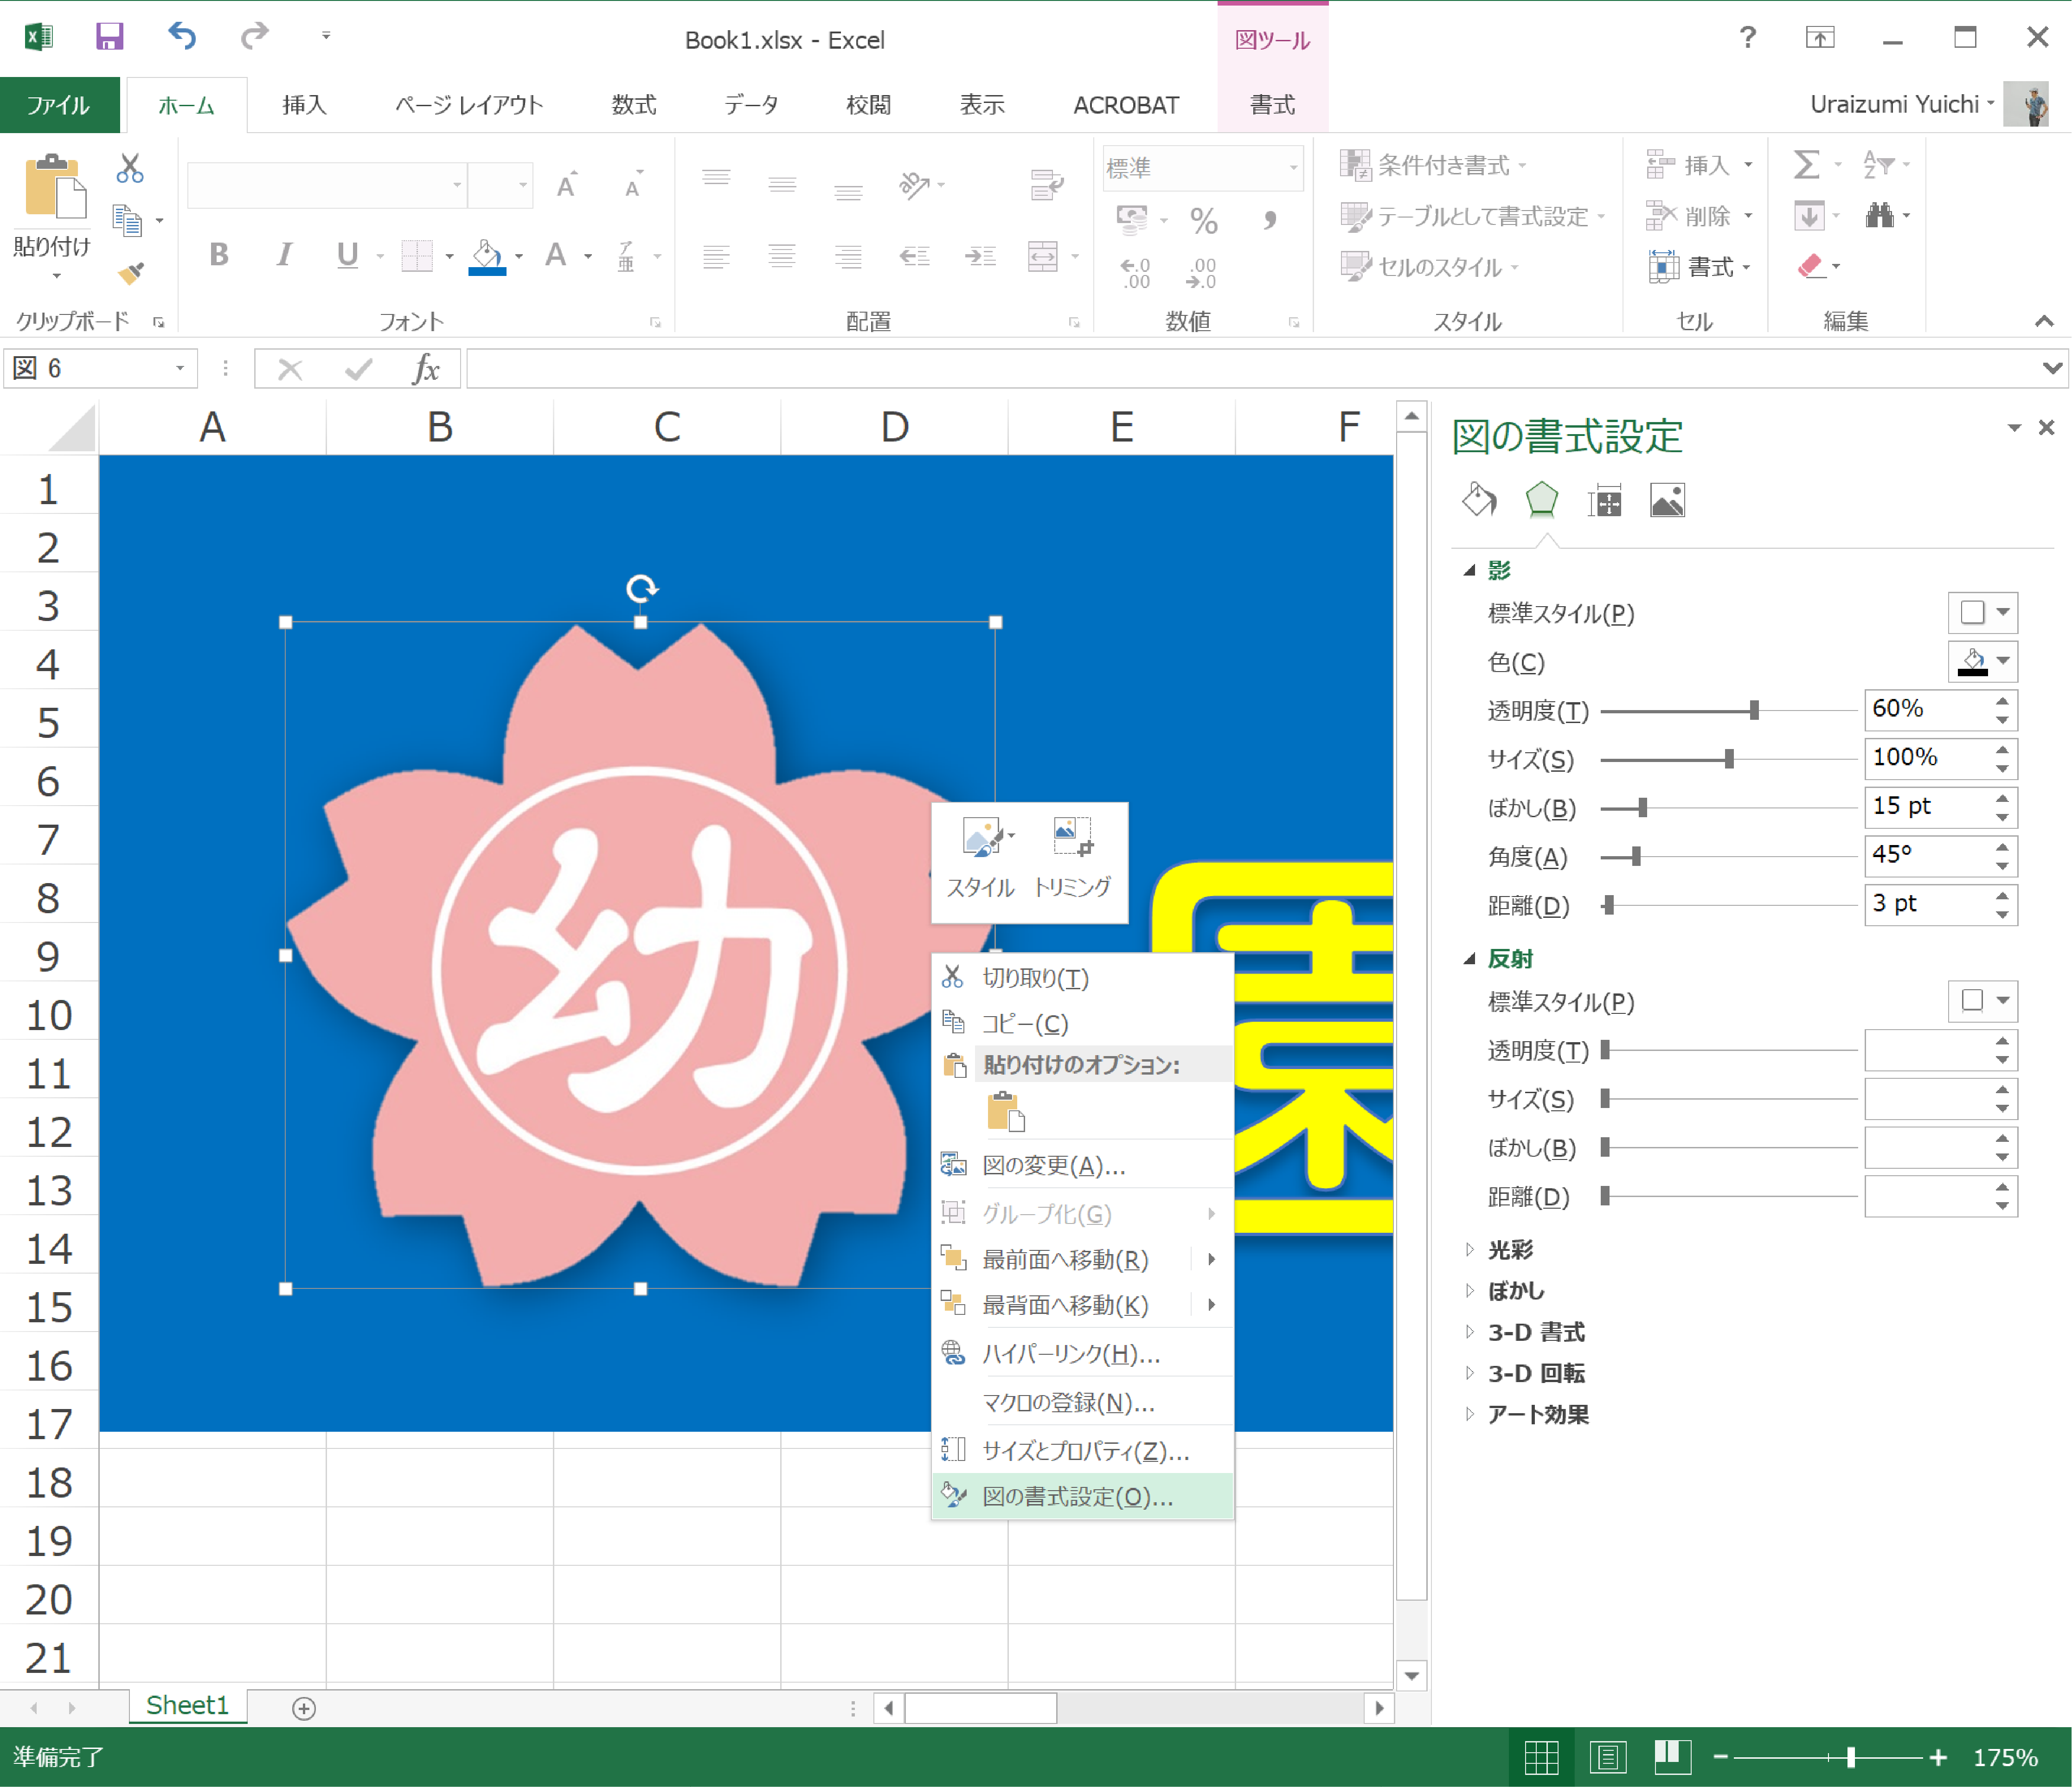This screenshot has height=1787, width=2072.
Task: Switch to the Picture icon tab in pane
Action: (x=1667, y=500)
